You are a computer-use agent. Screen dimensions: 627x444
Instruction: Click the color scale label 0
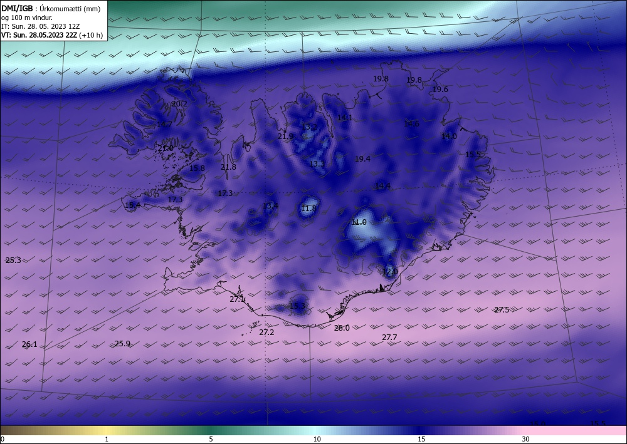click(x=3, y=439)
